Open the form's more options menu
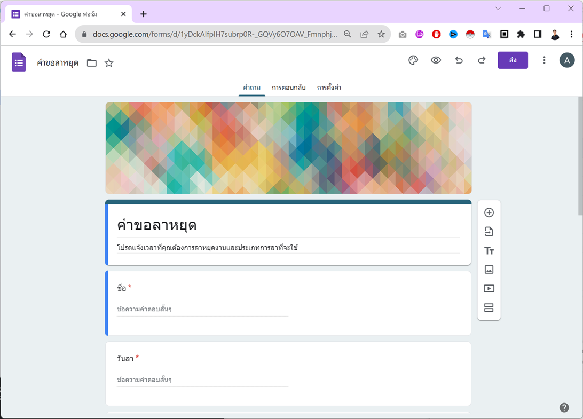 (x=544, y=60)
